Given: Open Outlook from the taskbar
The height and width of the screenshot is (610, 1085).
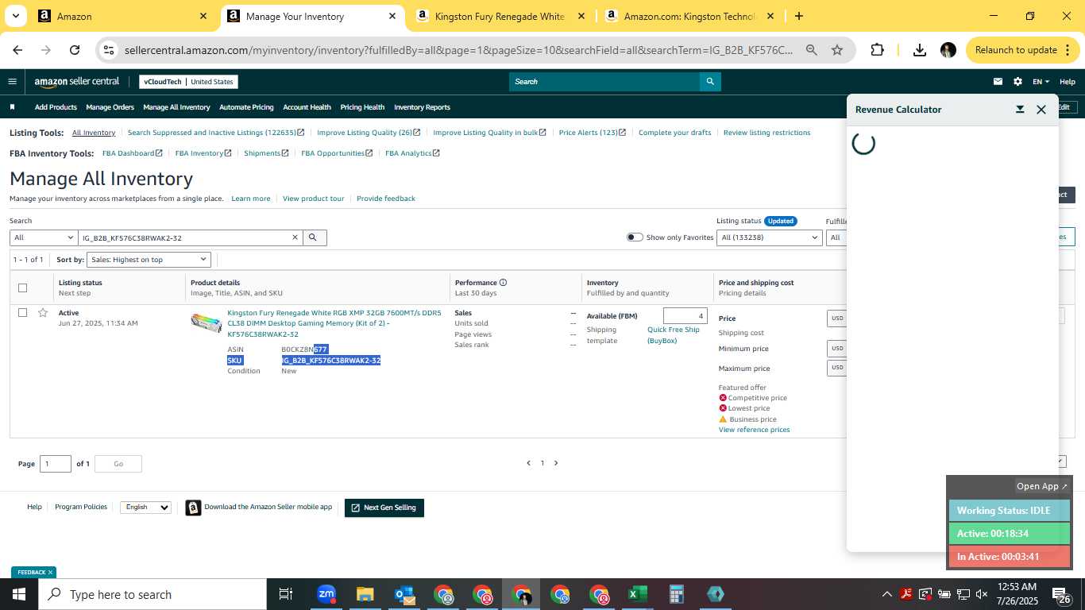Looking at the screenshot, I should [403, 594].
